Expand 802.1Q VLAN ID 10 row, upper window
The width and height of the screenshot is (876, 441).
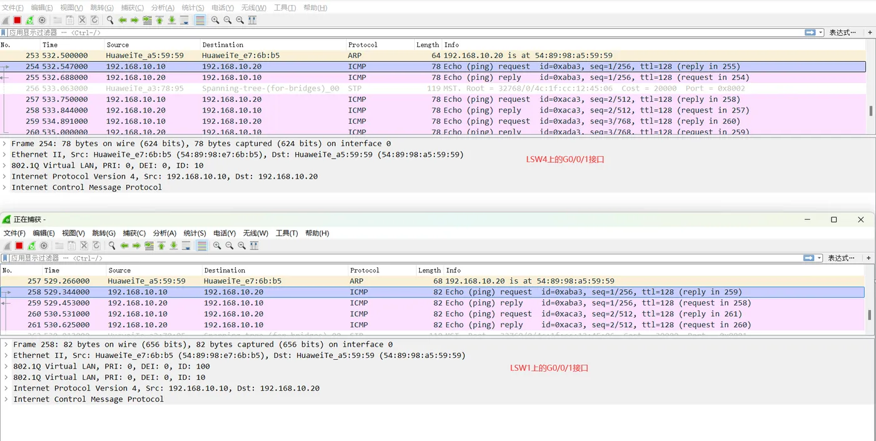point(5,166)
